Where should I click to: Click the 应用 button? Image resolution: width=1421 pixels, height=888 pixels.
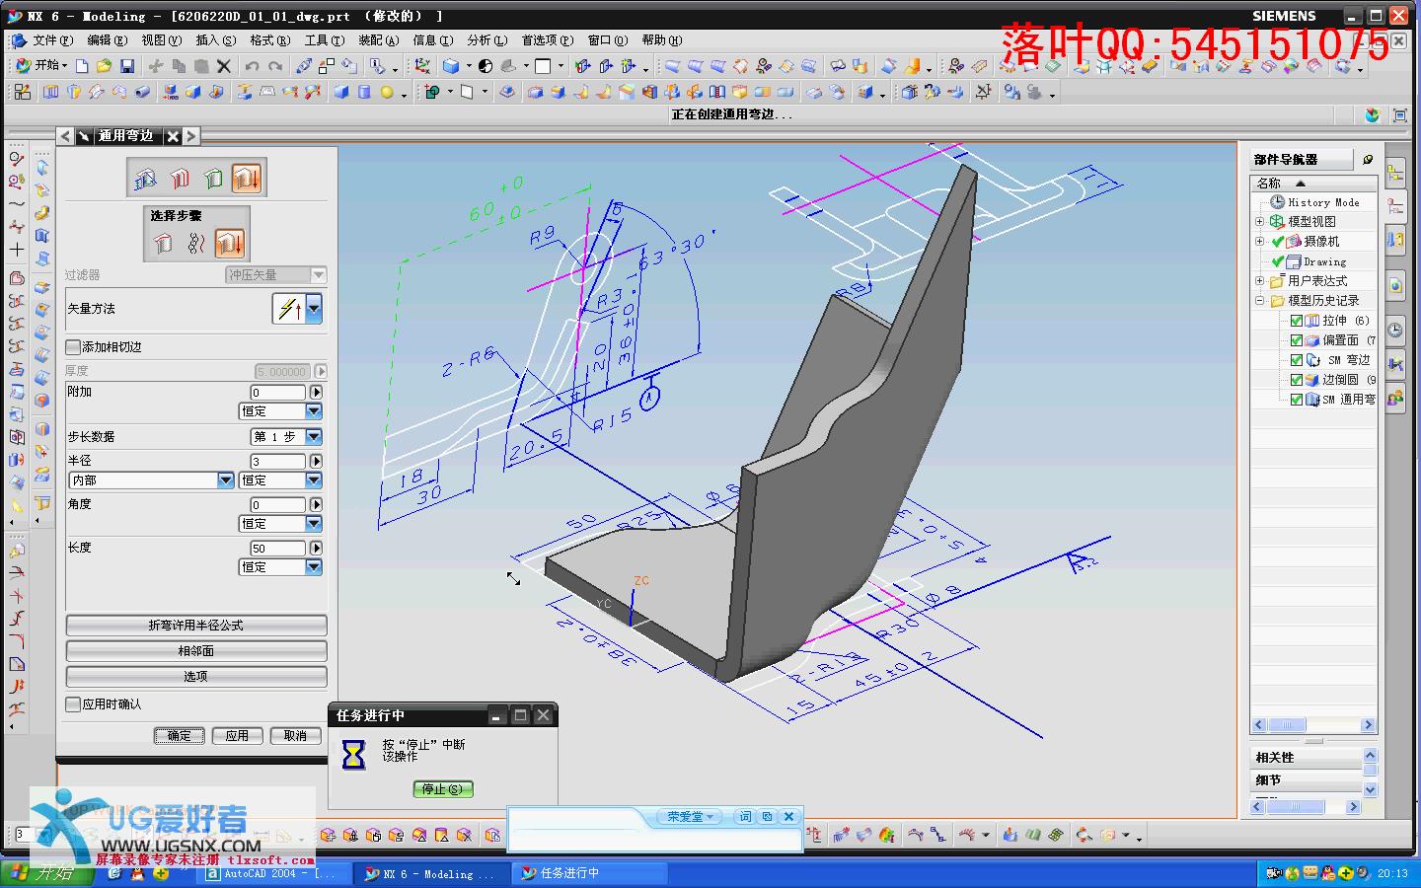point(237,736)
